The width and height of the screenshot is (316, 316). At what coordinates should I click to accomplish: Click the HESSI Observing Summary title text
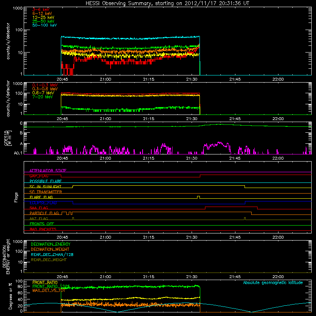pos(167,3)
